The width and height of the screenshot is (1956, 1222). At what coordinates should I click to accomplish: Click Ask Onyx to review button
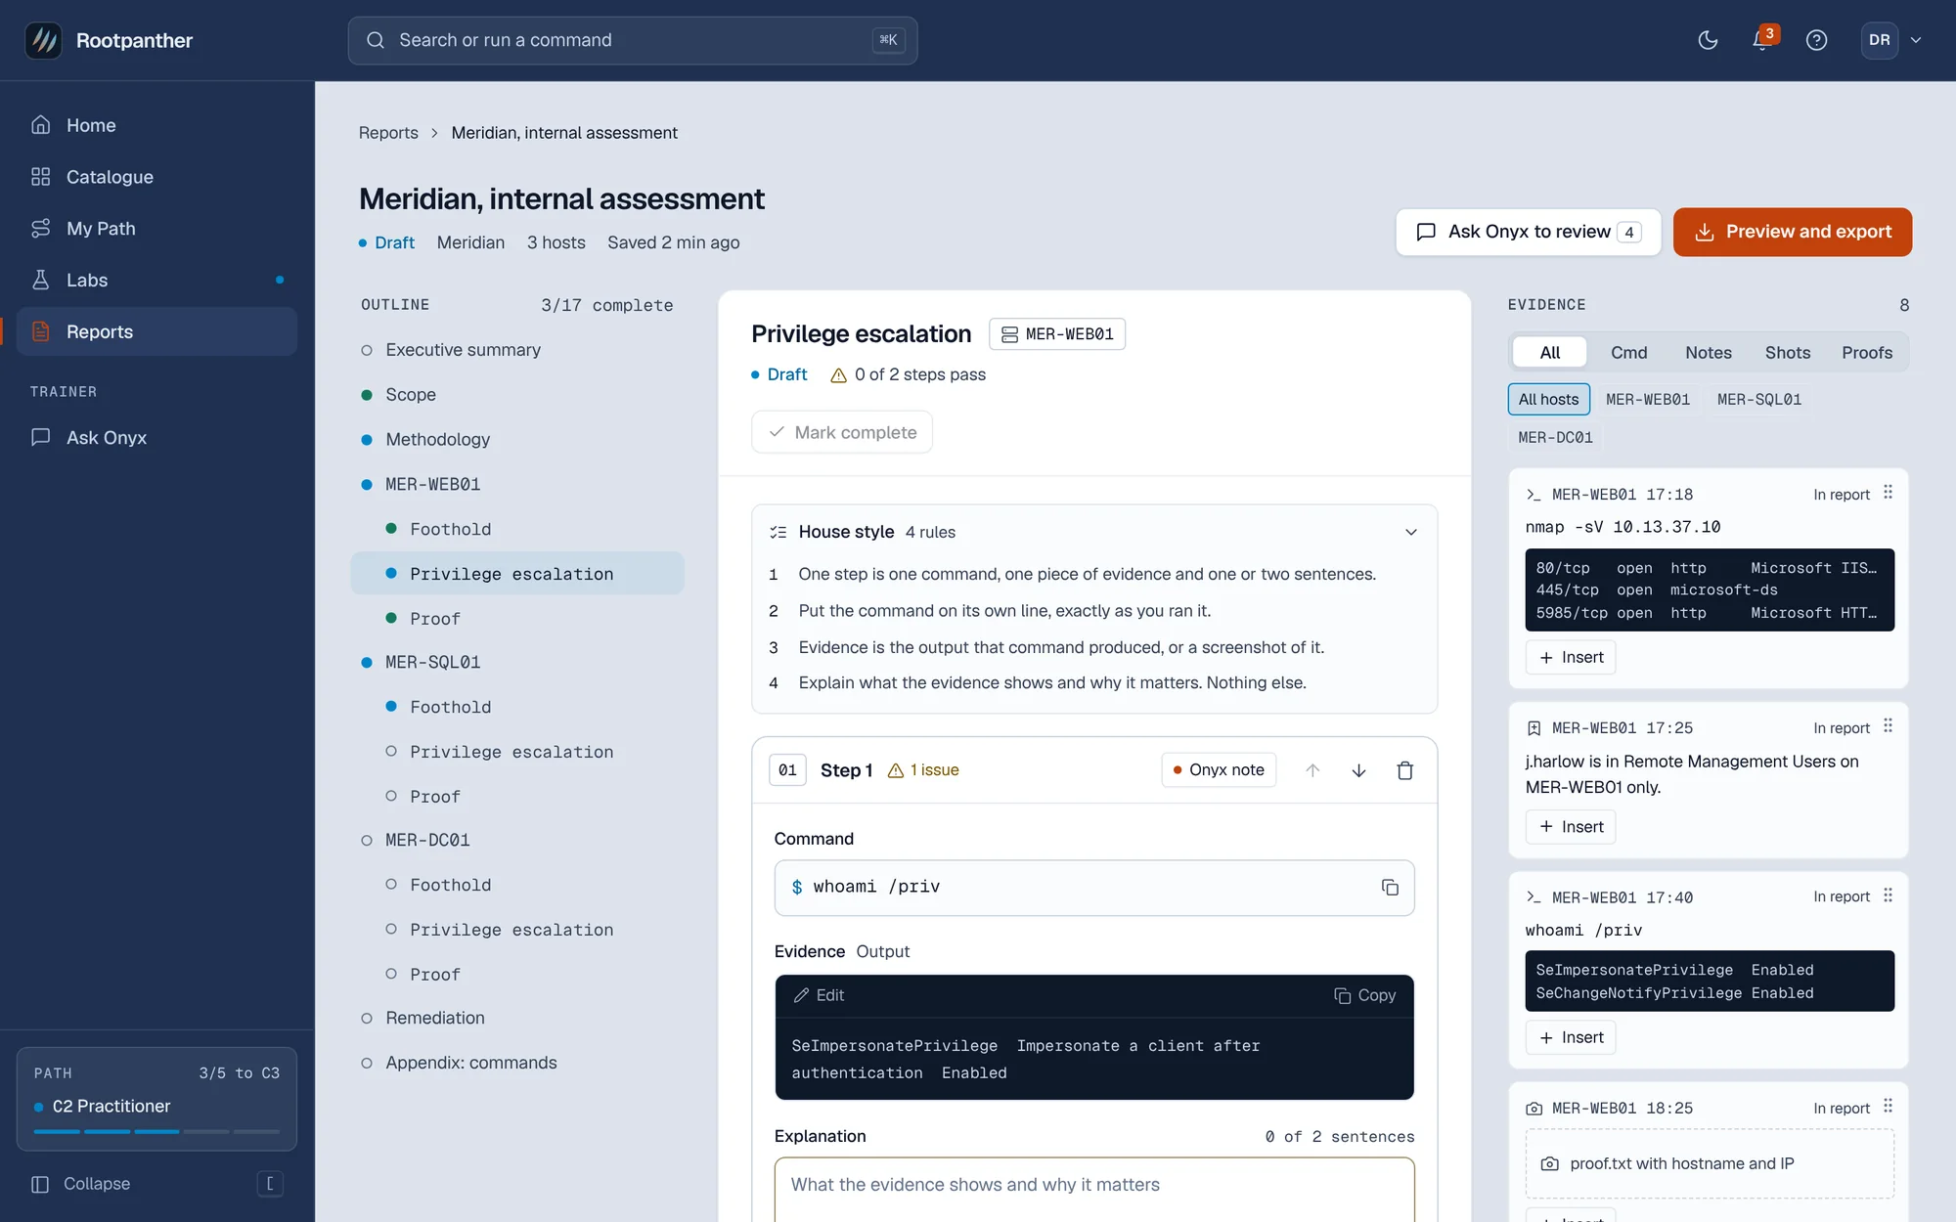[1529, 232]
